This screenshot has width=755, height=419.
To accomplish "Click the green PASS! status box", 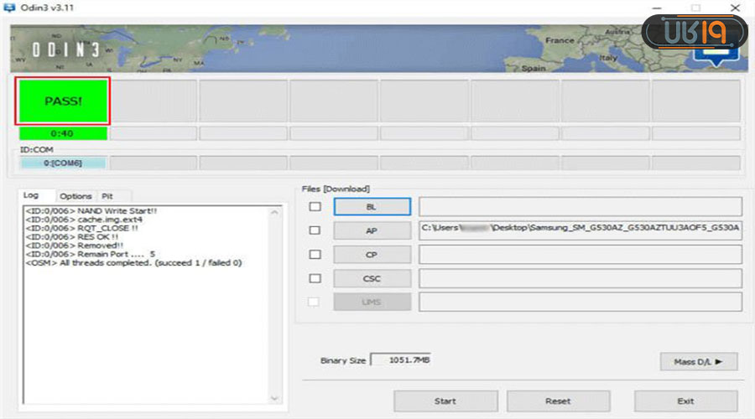I will (63, 101).
